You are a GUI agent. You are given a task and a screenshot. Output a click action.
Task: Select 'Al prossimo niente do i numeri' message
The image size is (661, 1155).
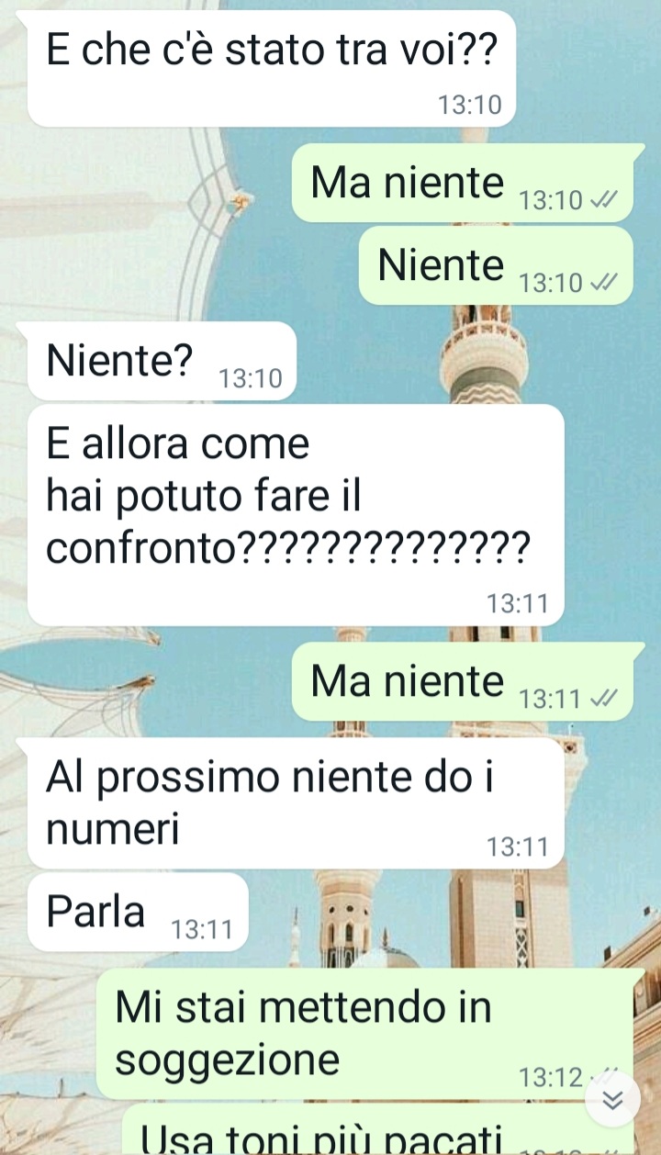pos(296,803)
